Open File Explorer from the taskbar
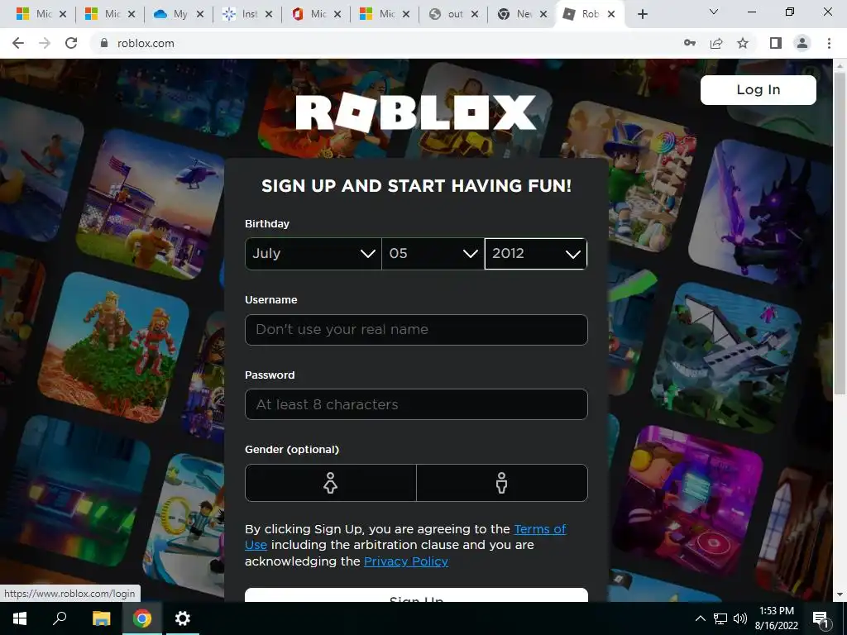This screenshot has height=635, width=847. (x=101, y=618)
